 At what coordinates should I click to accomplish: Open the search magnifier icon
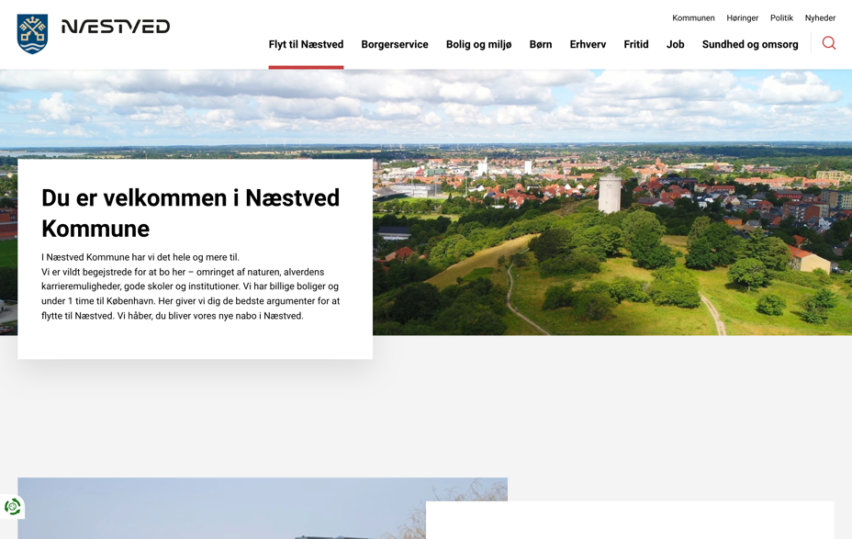[828, 43]
